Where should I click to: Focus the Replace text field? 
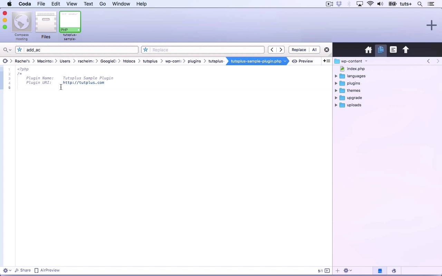pyautogui.click(x=203, y=50)
